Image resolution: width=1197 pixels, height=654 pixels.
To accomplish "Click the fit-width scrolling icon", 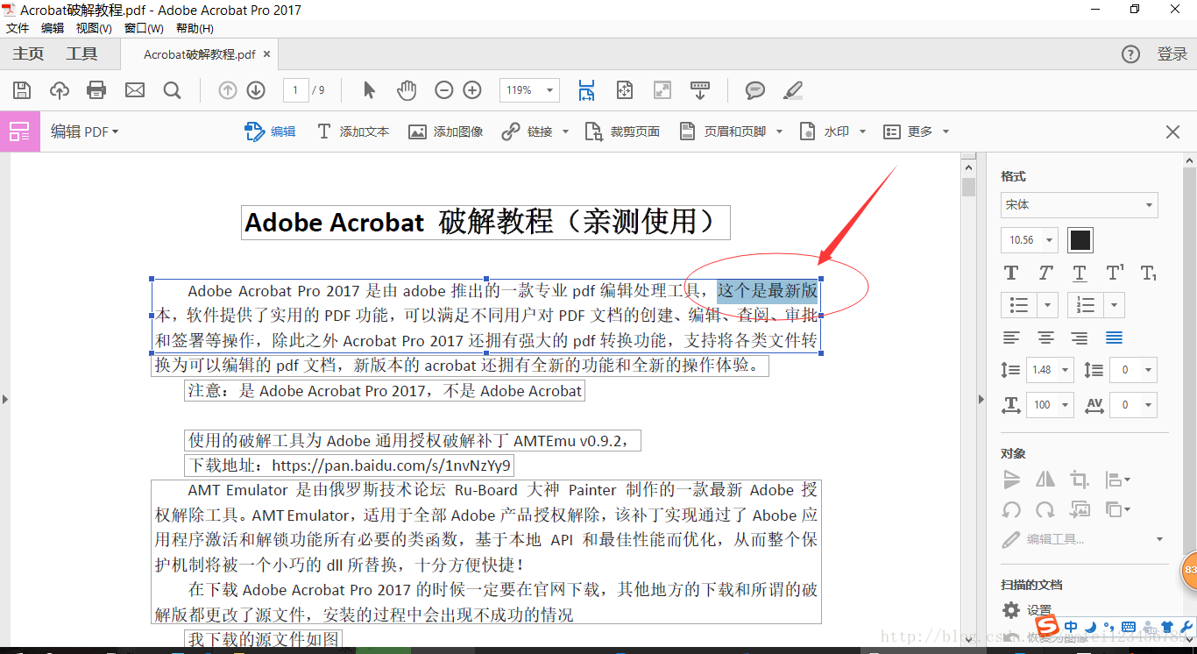I will 586,90.
